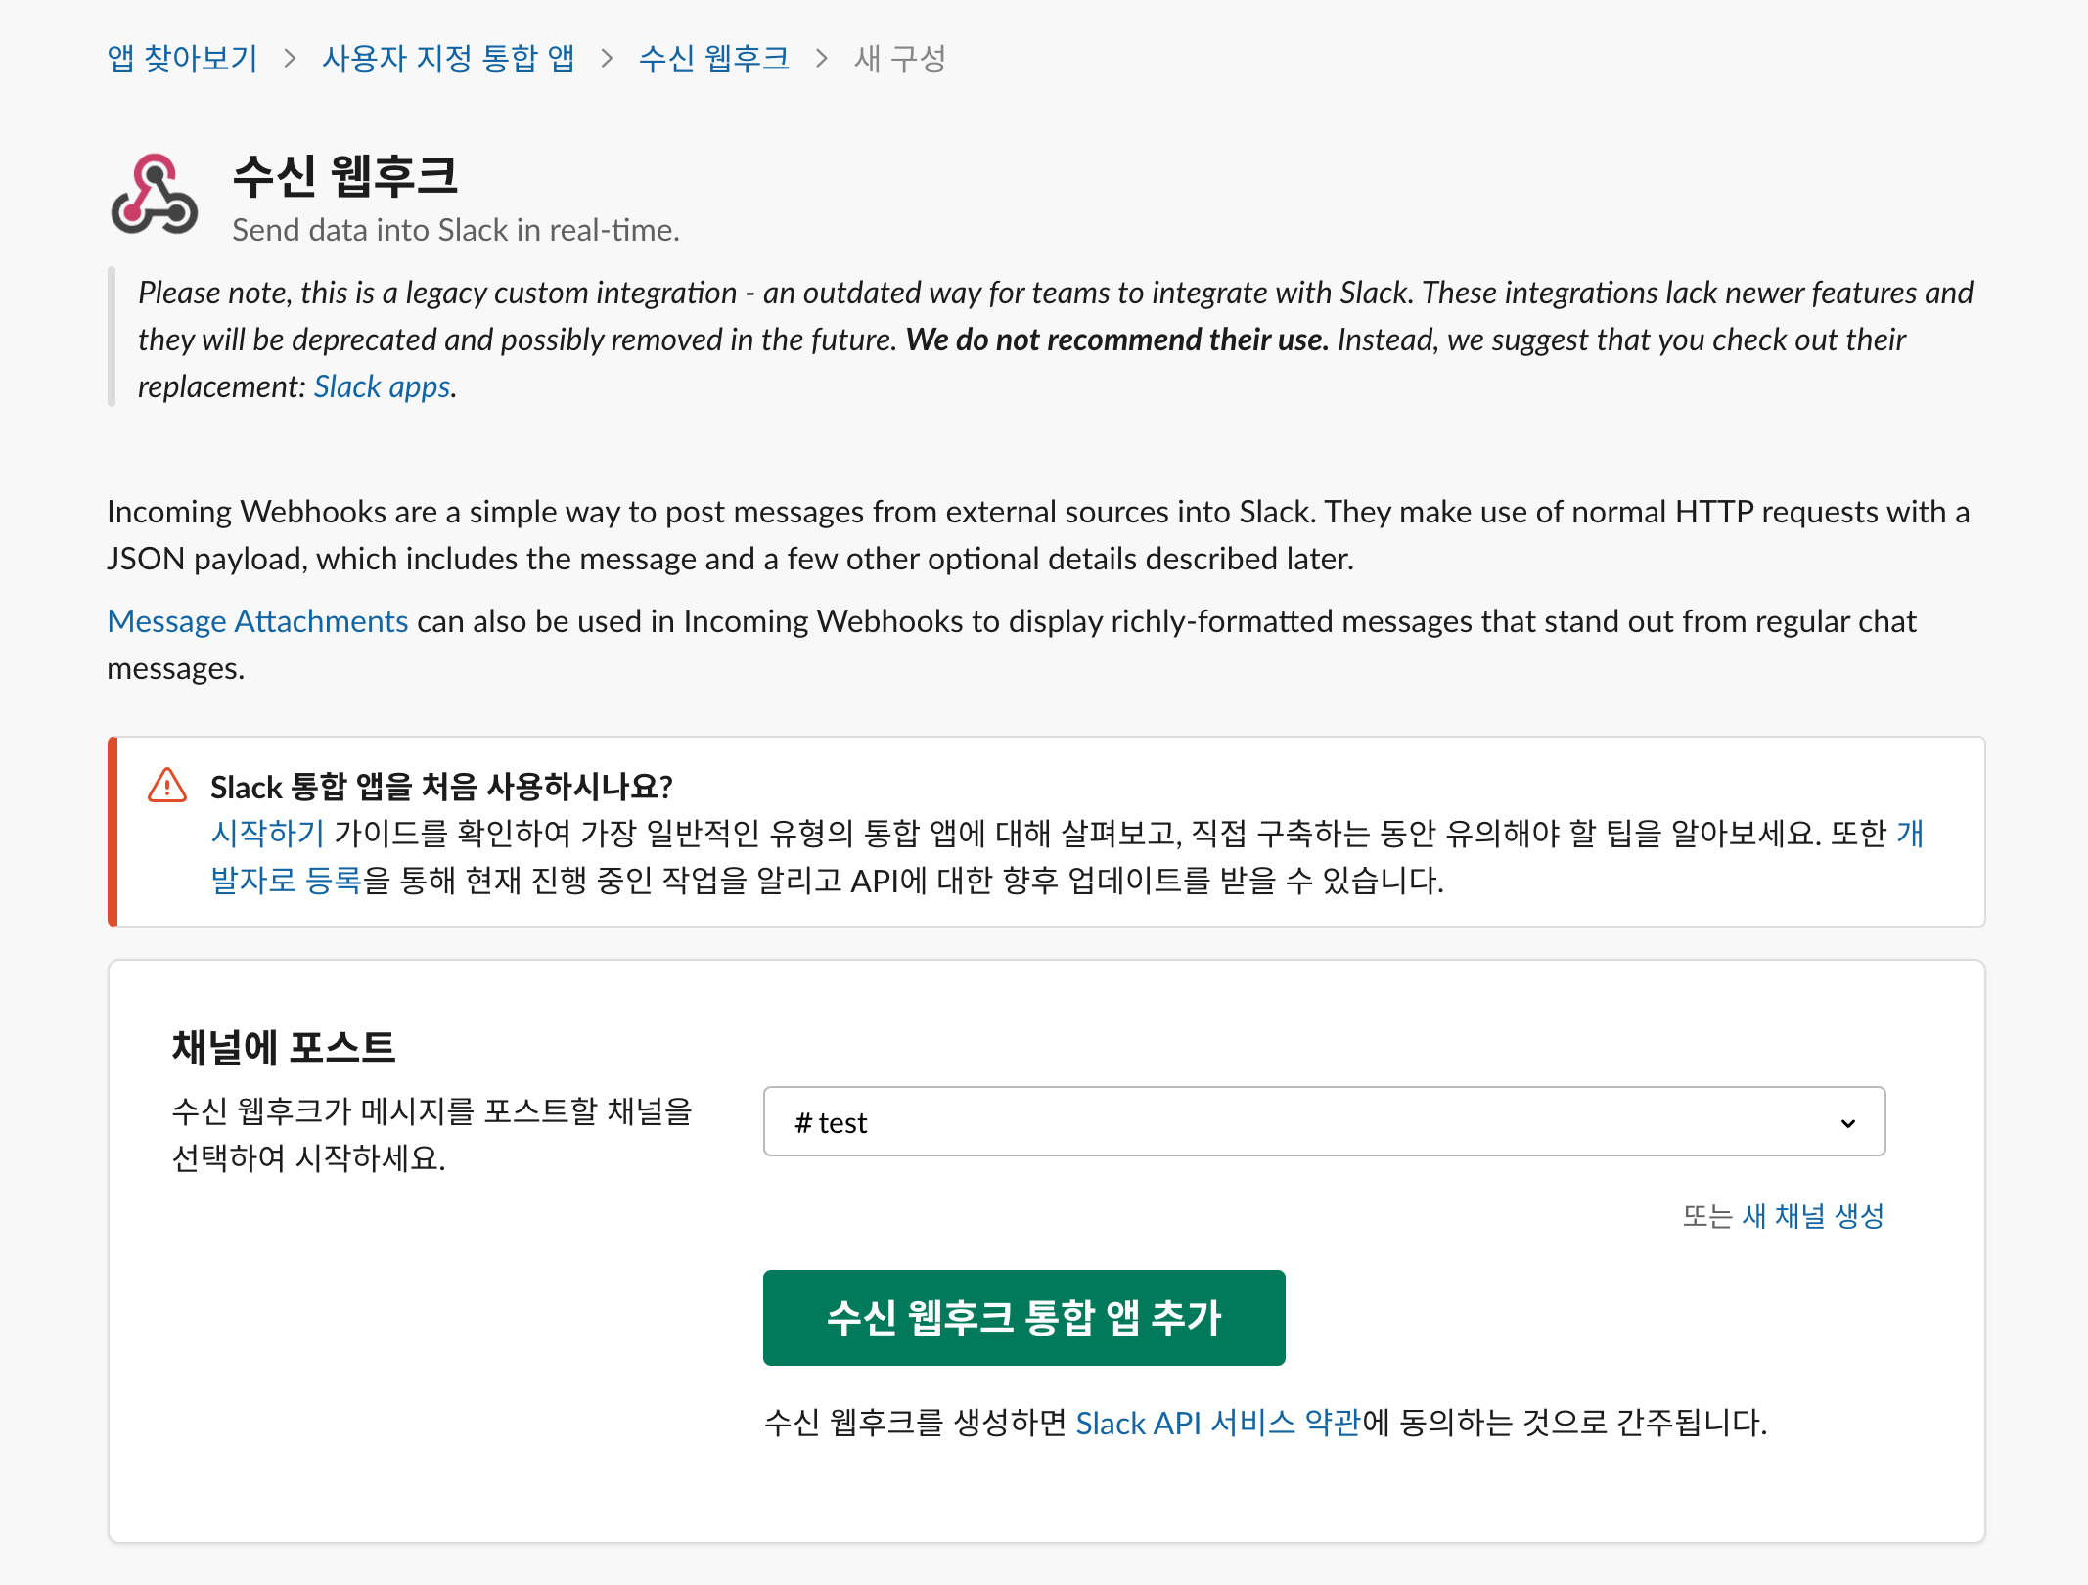Click chevron separator after 사용자 지정 통합 앱
This screenshot has width=2088, height=1585.
tap(607, 59)
